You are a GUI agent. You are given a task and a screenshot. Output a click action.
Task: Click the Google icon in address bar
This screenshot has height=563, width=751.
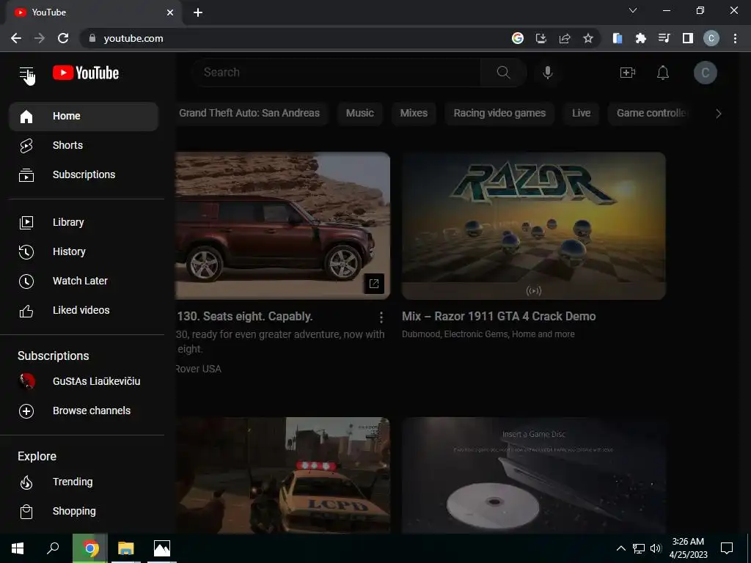tap(517, 38)
